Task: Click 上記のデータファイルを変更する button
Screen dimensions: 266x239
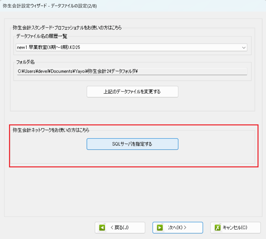Action: tap(132, 92)
